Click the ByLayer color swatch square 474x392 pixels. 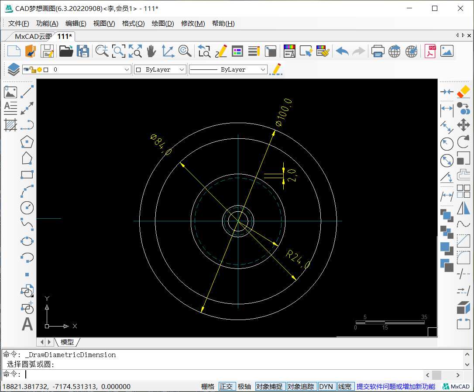[x=138, y=70]
